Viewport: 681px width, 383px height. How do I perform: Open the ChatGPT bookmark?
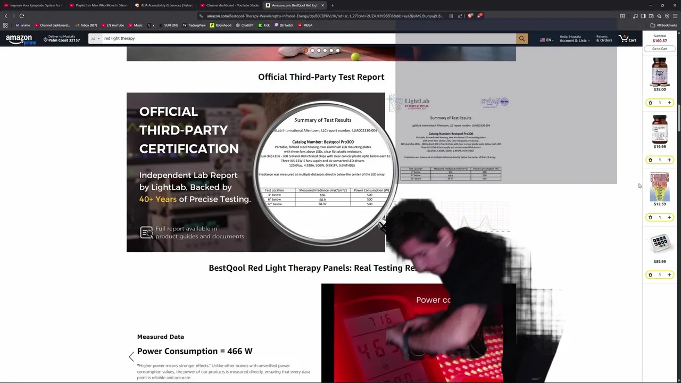[x=245, y=25]
